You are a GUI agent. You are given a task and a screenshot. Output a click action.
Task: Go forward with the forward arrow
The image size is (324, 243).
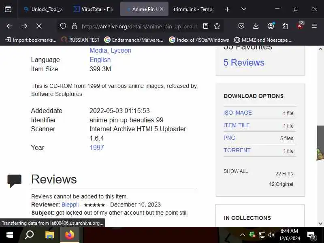(24, 26)
